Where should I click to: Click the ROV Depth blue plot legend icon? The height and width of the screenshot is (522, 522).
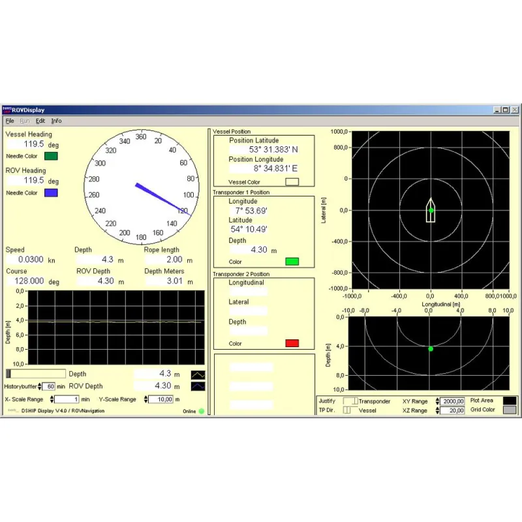(x=198, y=386)
